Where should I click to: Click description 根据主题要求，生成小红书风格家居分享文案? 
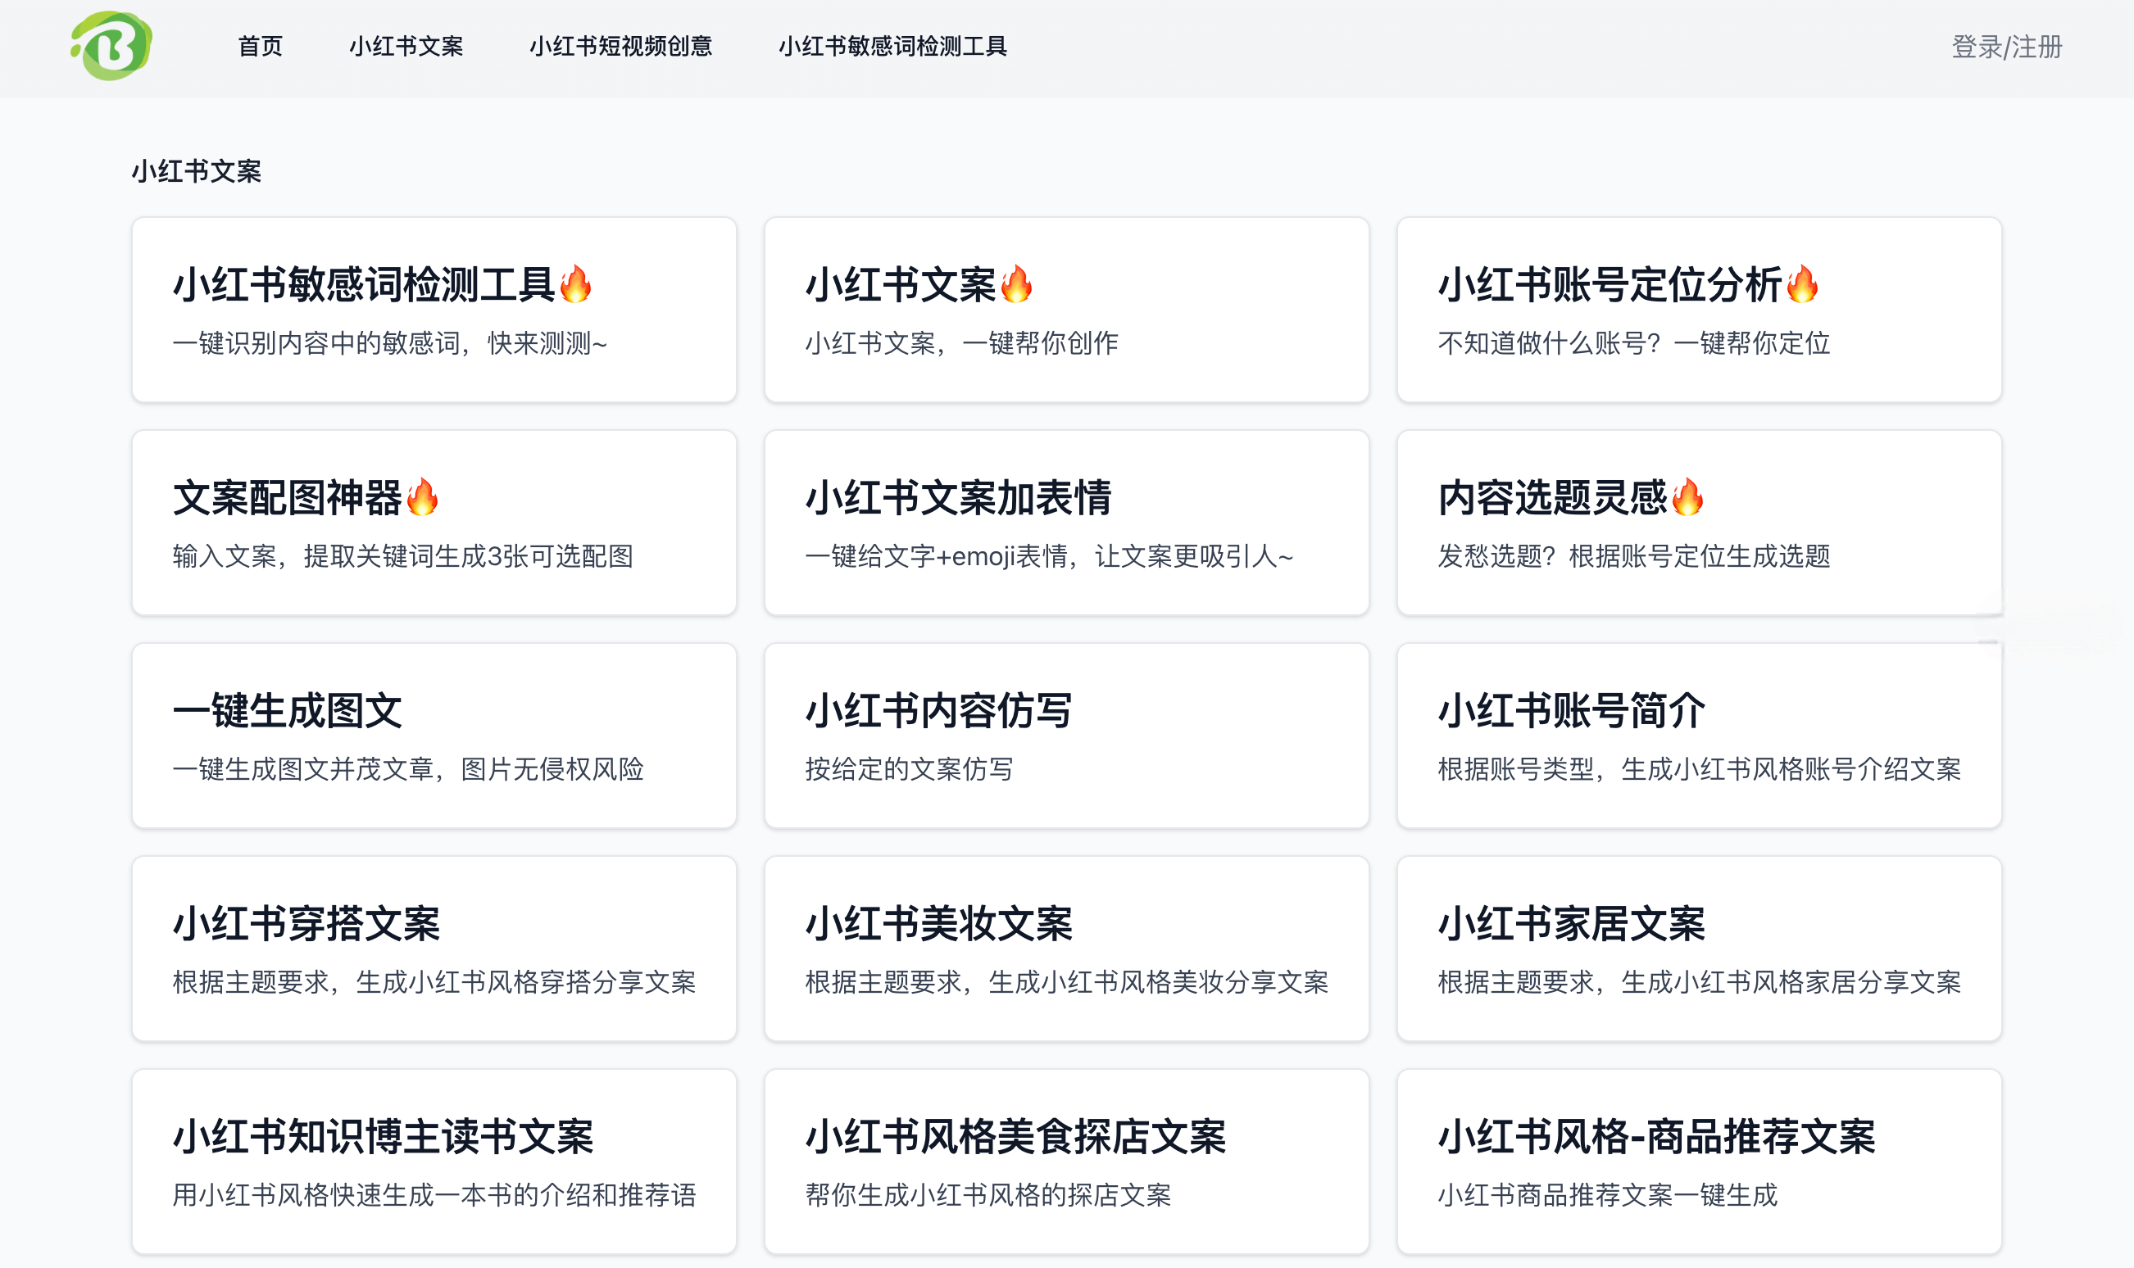coord(1699,981)
